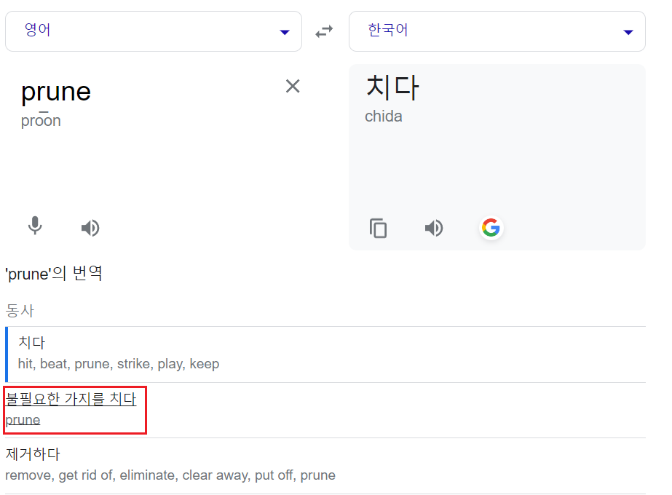This screenshot has height=495, width=672.
Task: Activate voice input microphone
Action: tap(35, 226)
